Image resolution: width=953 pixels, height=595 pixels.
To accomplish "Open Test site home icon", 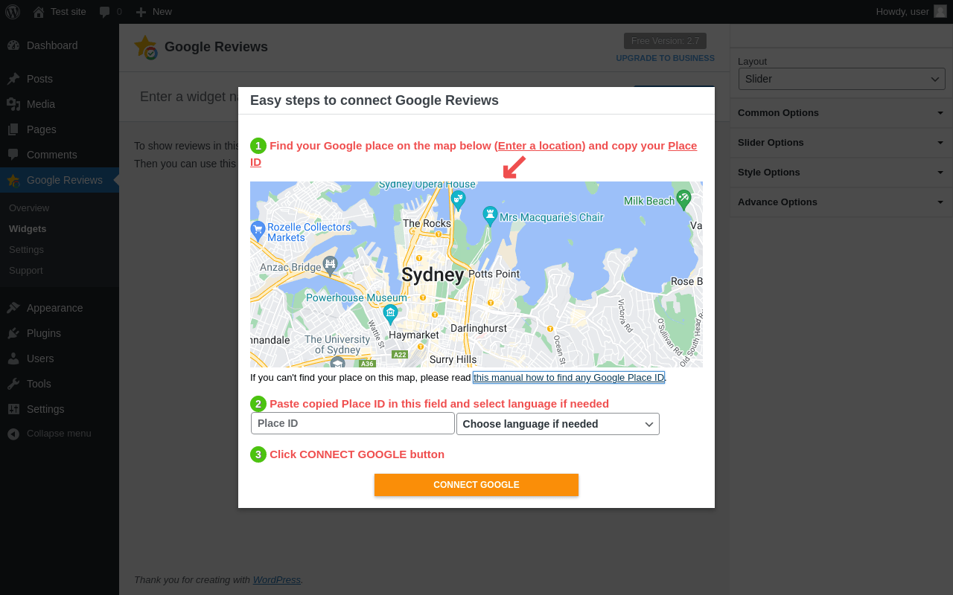I will coord(39,12).
